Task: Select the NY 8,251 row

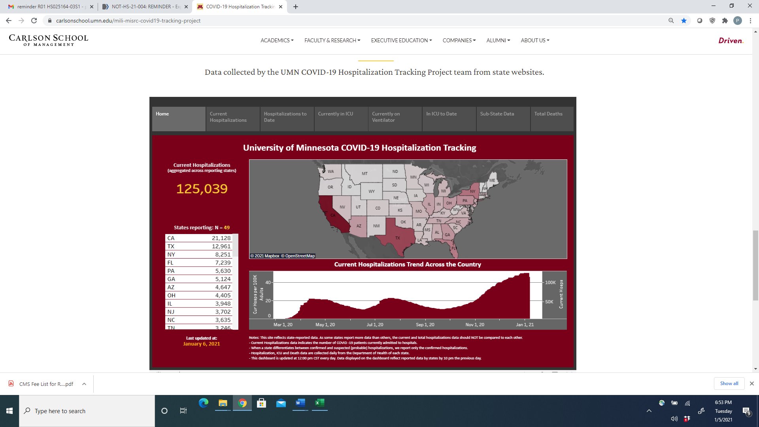Action: [x=199, y=255]
